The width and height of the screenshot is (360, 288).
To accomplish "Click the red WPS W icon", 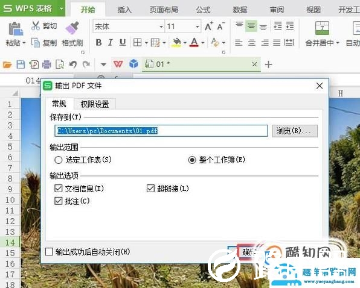I will coord(118,64).
